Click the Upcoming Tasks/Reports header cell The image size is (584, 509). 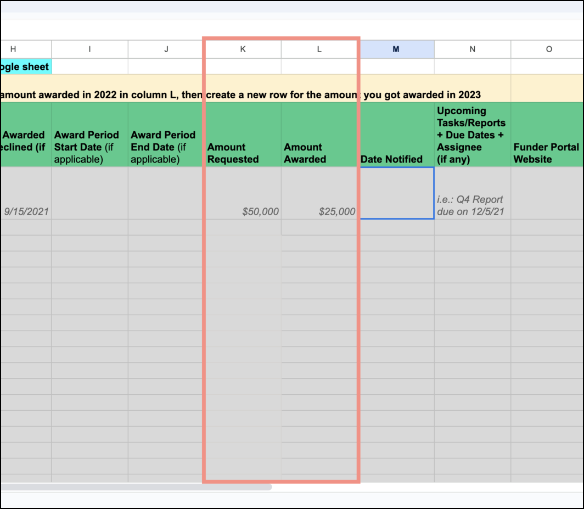[473, 135]
